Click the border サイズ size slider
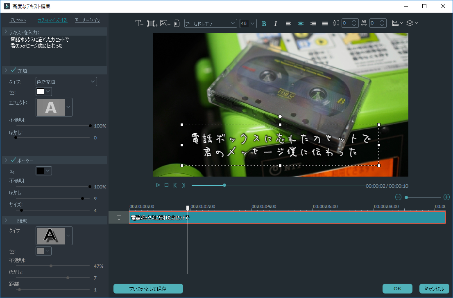Screen dimensions: 453x298 coord(53,211)
